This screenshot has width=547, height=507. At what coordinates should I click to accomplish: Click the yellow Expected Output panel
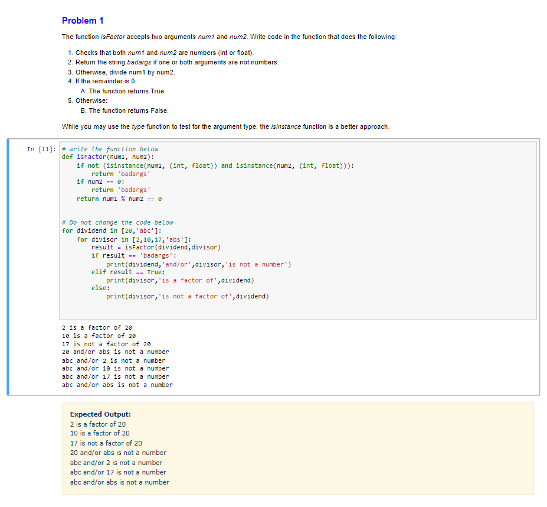coord(295,449)
